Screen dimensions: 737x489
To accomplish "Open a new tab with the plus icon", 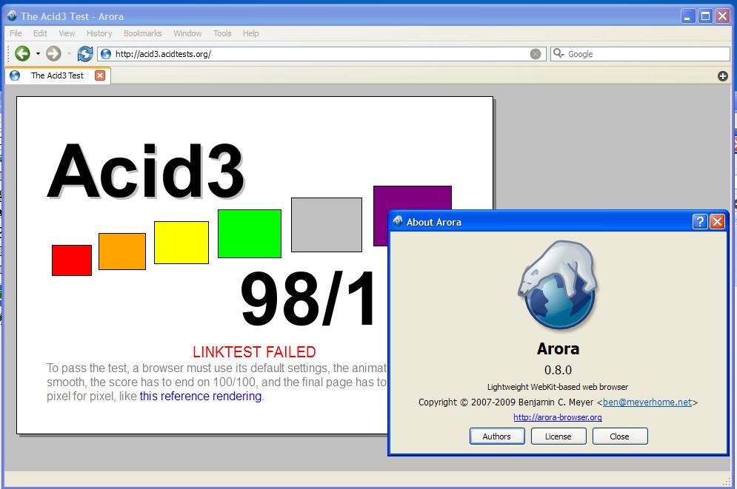I will [721, 75].
